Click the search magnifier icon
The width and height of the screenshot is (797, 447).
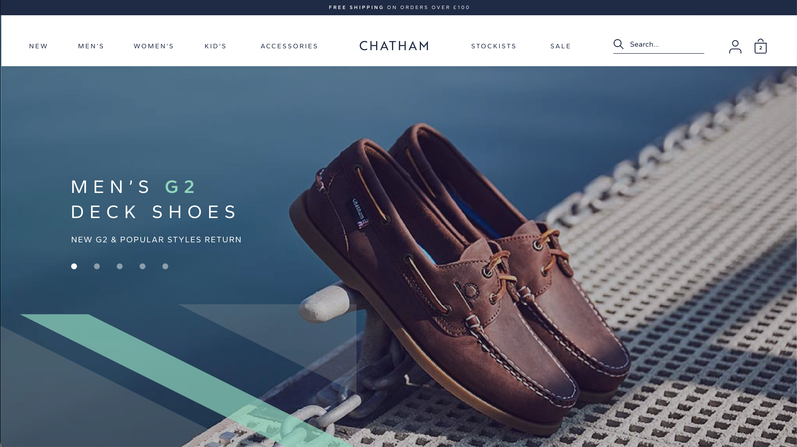click(618, 44)
